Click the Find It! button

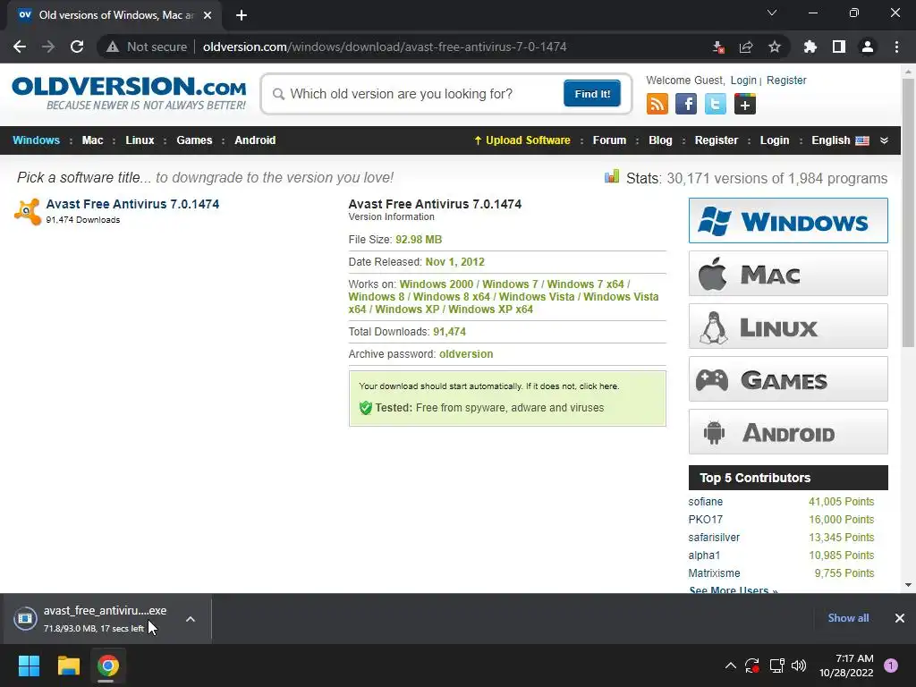coord(592,94)
